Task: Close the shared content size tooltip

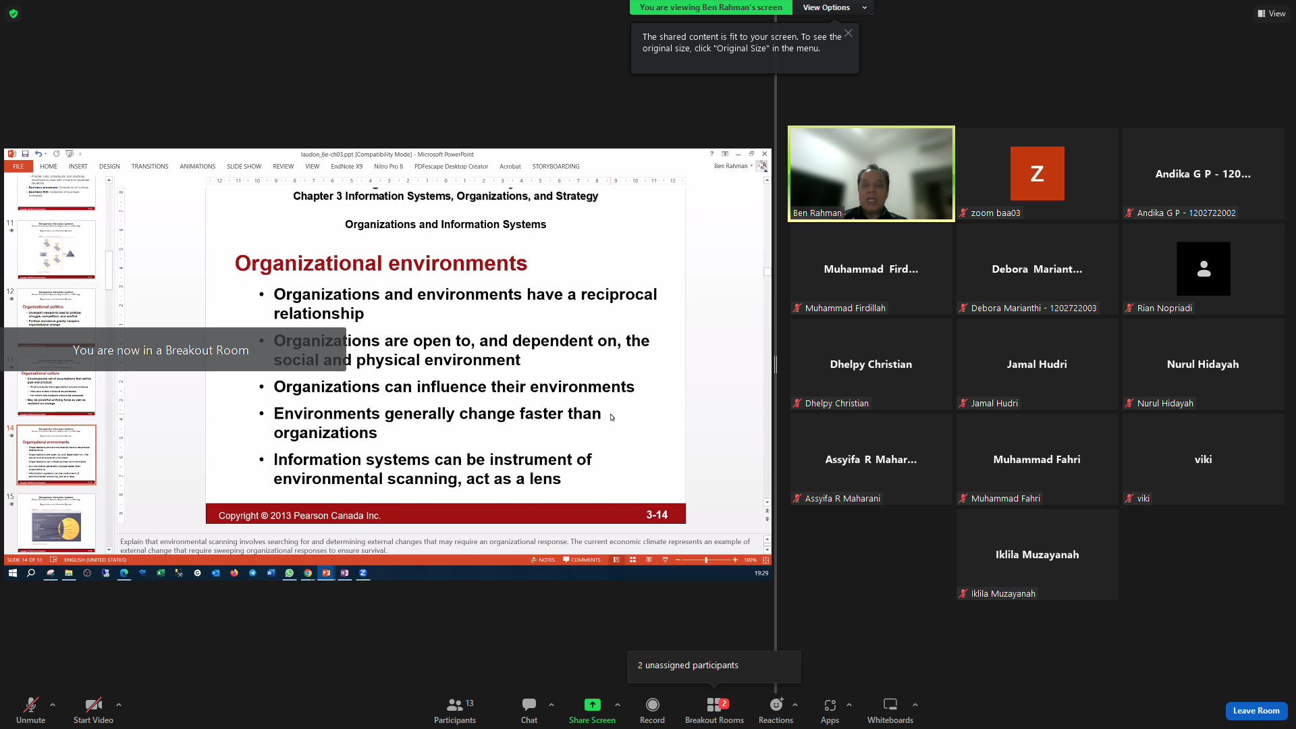Action: pyautogui.click(x=848, y=33)
